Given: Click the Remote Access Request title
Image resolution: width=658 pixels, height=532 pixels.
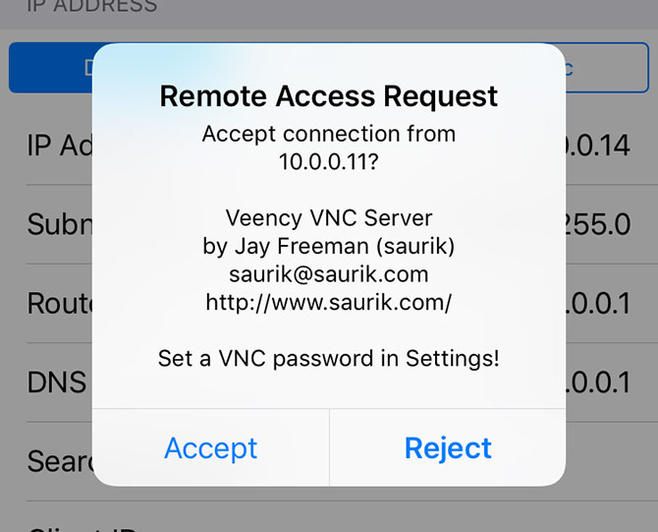Looking at the screenshot, I should (x=329, y=96).
